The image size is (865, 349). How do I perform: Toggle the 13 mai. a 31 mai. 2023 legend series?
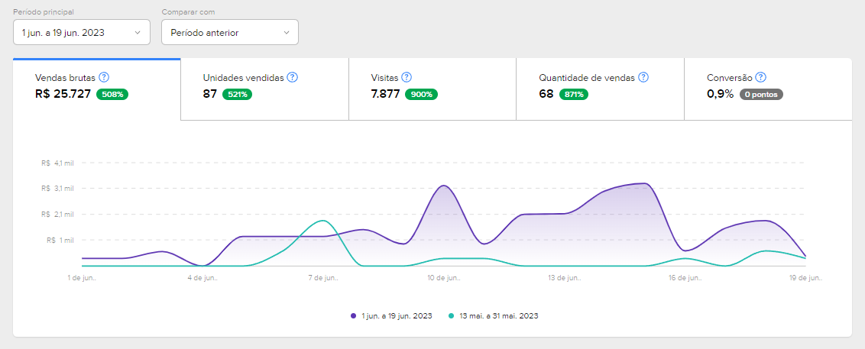click(x=498, y=315)
